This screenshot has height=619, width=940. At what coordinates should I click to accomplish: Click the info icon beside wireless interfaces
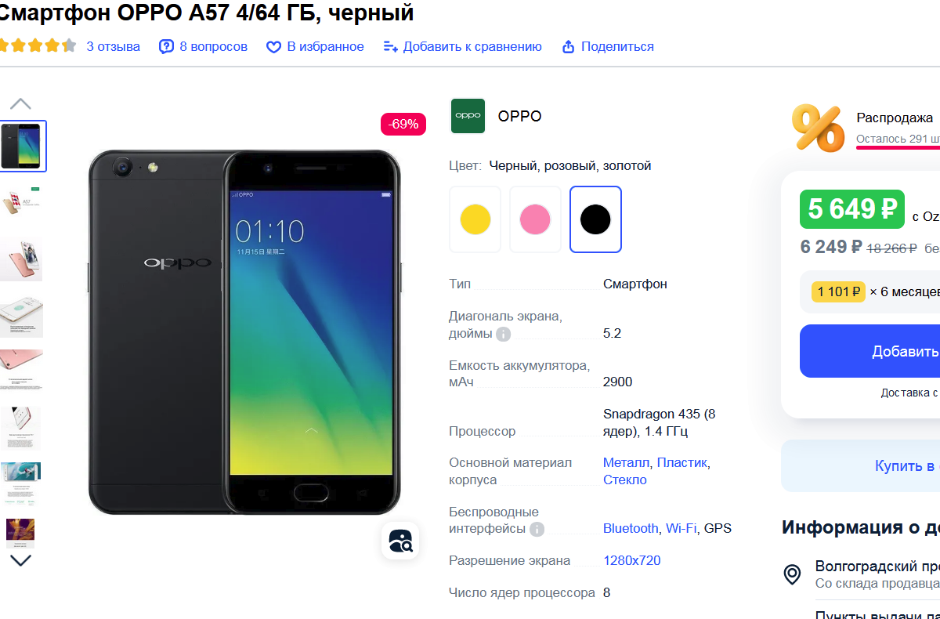point(537,530)
